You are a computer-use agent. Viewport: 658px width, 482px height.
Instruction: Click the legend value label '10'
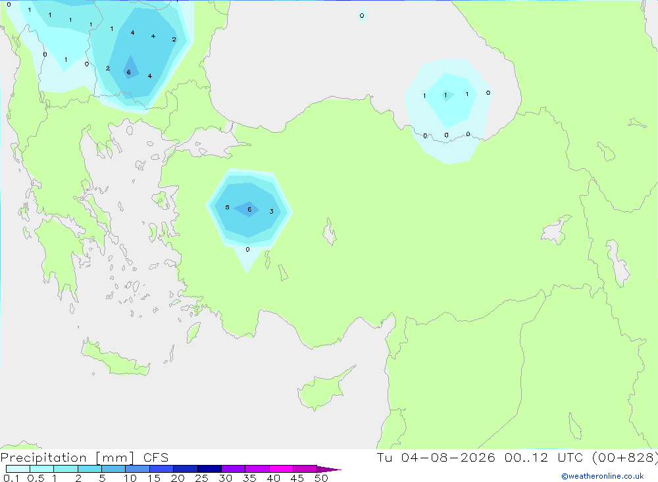[130, 478]
